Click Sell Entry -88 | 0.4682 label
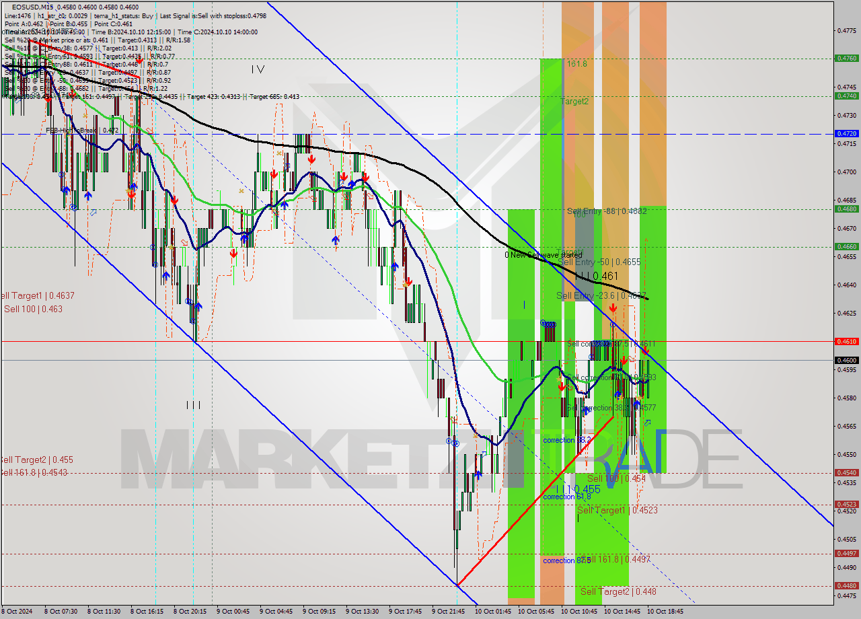The image size is (861, 619). 607,211
